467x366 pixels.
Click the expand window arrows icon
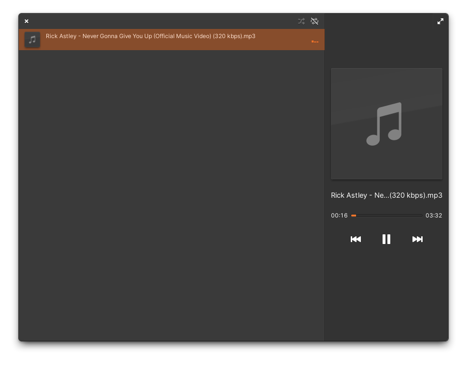pos(440,21)
